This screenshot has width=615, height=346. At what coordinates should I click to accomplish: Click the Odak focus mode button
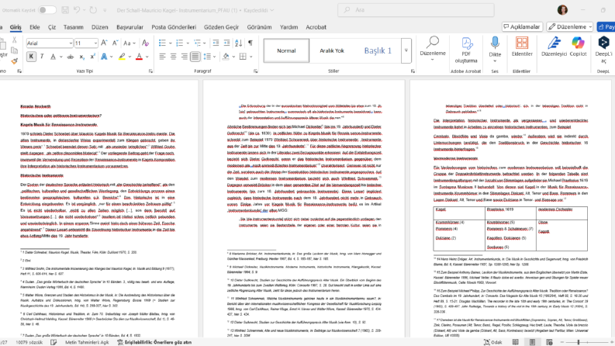point(493,342)
